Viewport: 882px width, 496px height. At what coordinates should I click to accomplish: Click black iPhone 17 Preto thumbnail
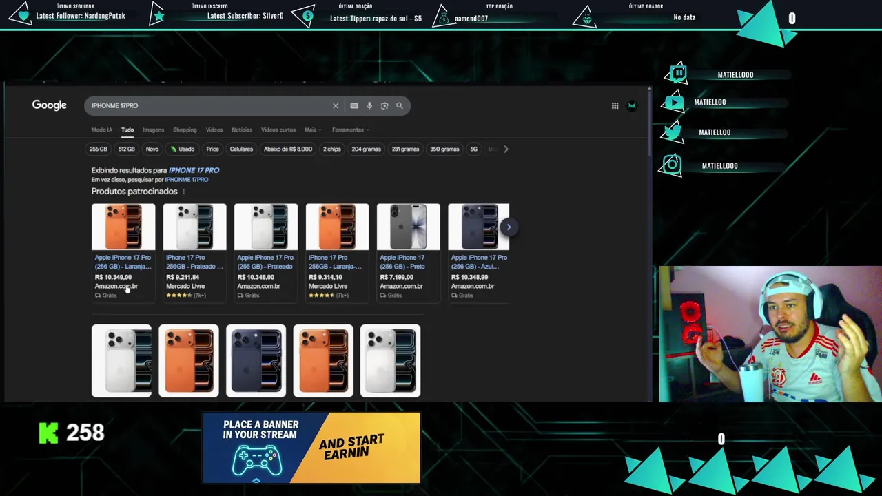pyautogui.click(x=408, y=227)
